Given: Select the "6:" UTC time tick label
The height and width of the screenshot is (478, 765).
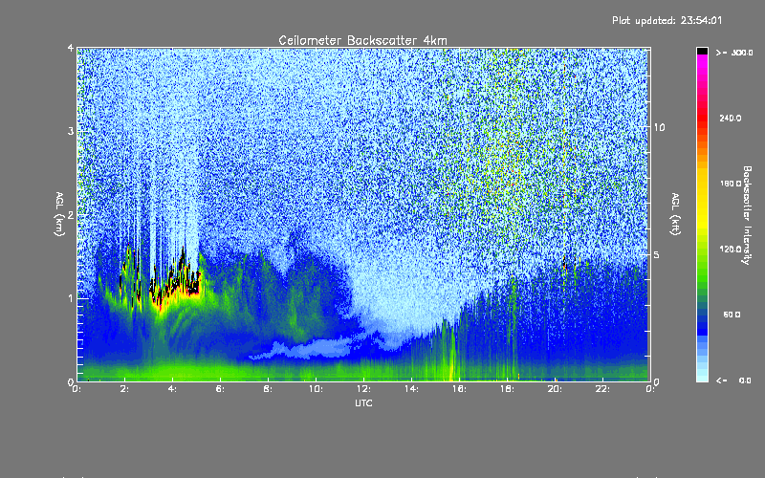Looking at the screenshot, I should point(221,389).
